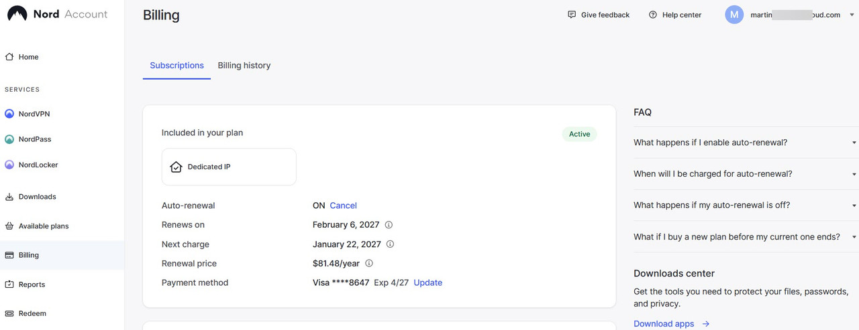The image size is (859, 330).
Task: Click the Redeem sidebar icon
Action: (9, 313)
